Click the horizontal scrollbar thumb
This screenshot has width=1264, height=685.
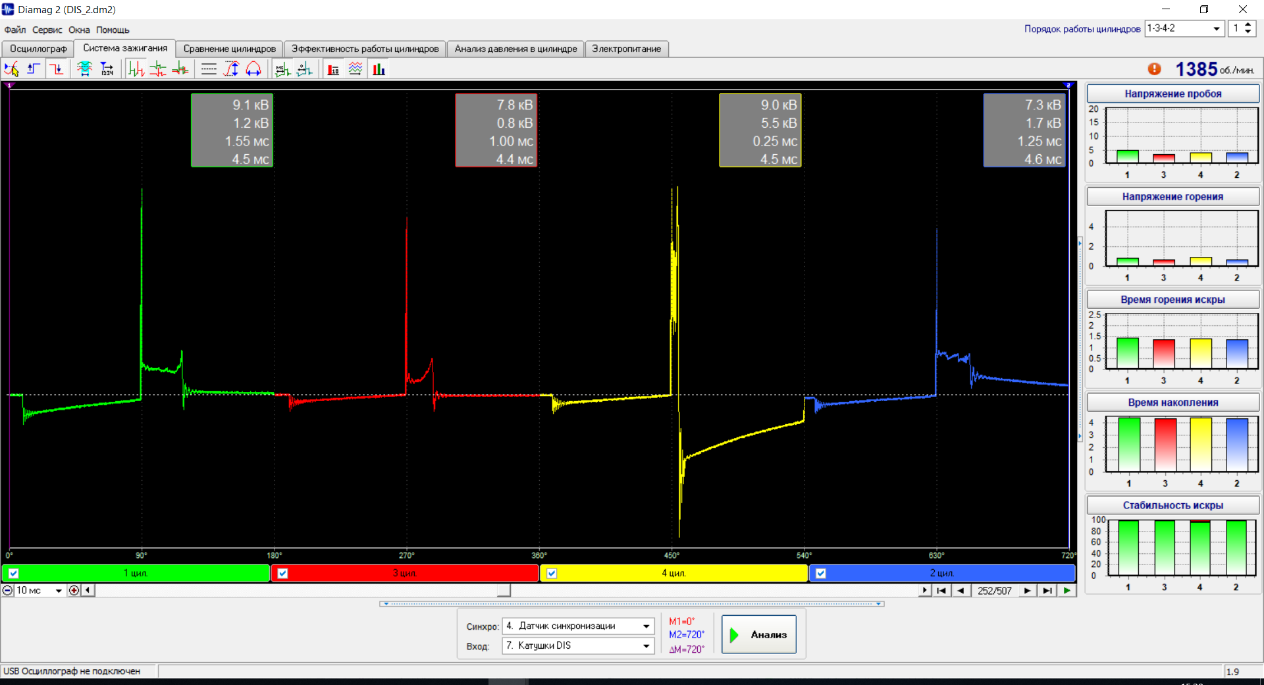pyautogui.click(x=504, y=591)
